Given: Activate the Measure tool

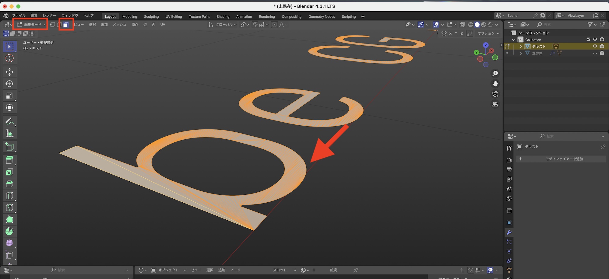Looking at the screenshot, I should tap(9, 133).
